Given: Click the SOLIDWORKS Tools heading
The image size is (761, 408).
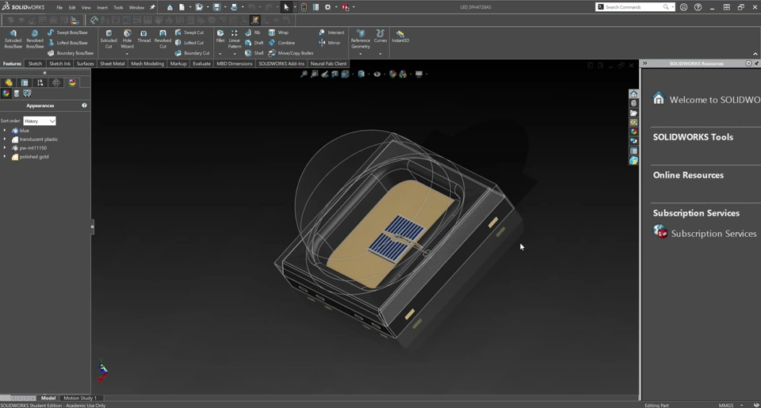Looking at the screenshot, I should (x=692, y=137).
